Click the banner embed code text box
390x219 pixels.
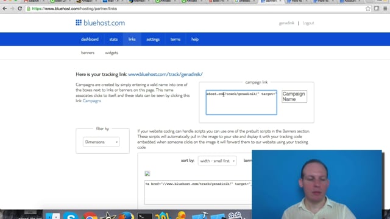pos(198,193)
